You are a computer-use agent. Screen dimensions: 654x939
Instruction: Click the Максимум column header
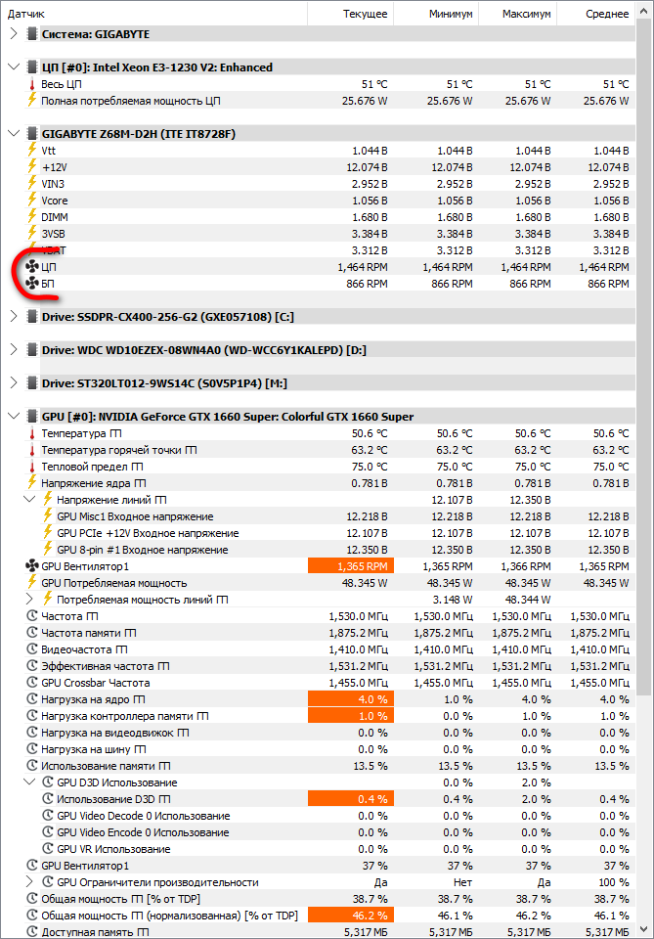tap(518, 14)
